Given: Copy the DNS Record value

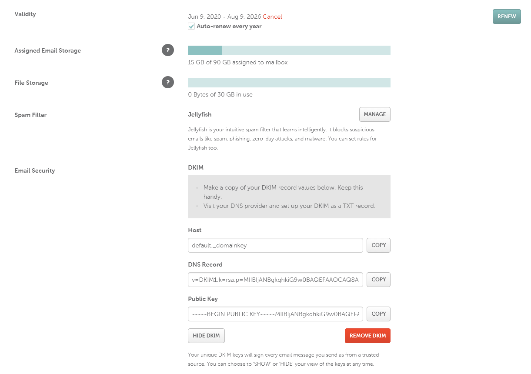Looking at the screenshot, I should click(x=378, y=280).
